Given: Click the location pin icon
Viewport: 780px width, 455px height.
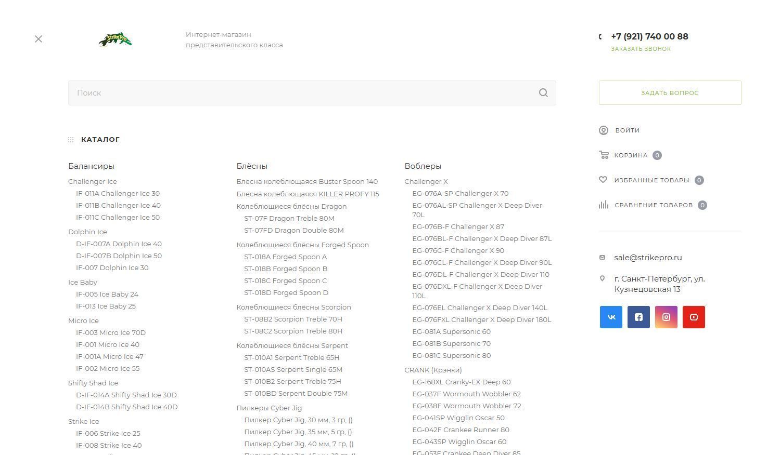Looking at the screenshot, I should 603,278.
